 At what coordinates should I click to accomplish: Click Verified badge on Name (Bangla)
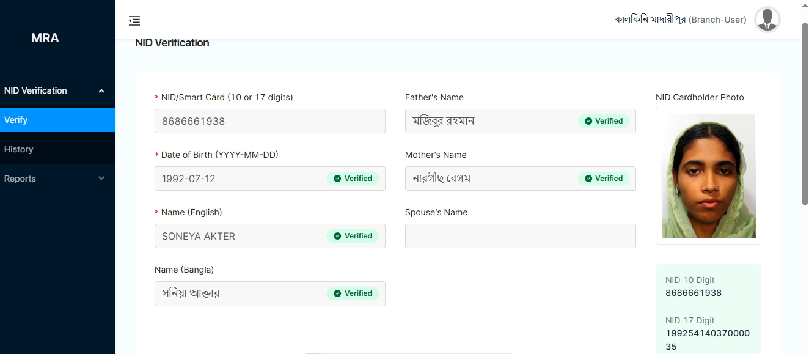(353, 293)
